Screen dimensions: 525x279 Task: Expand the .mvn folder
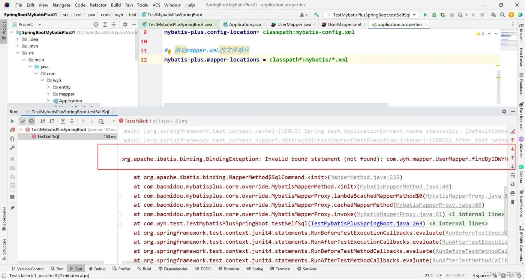coord(18,46)
